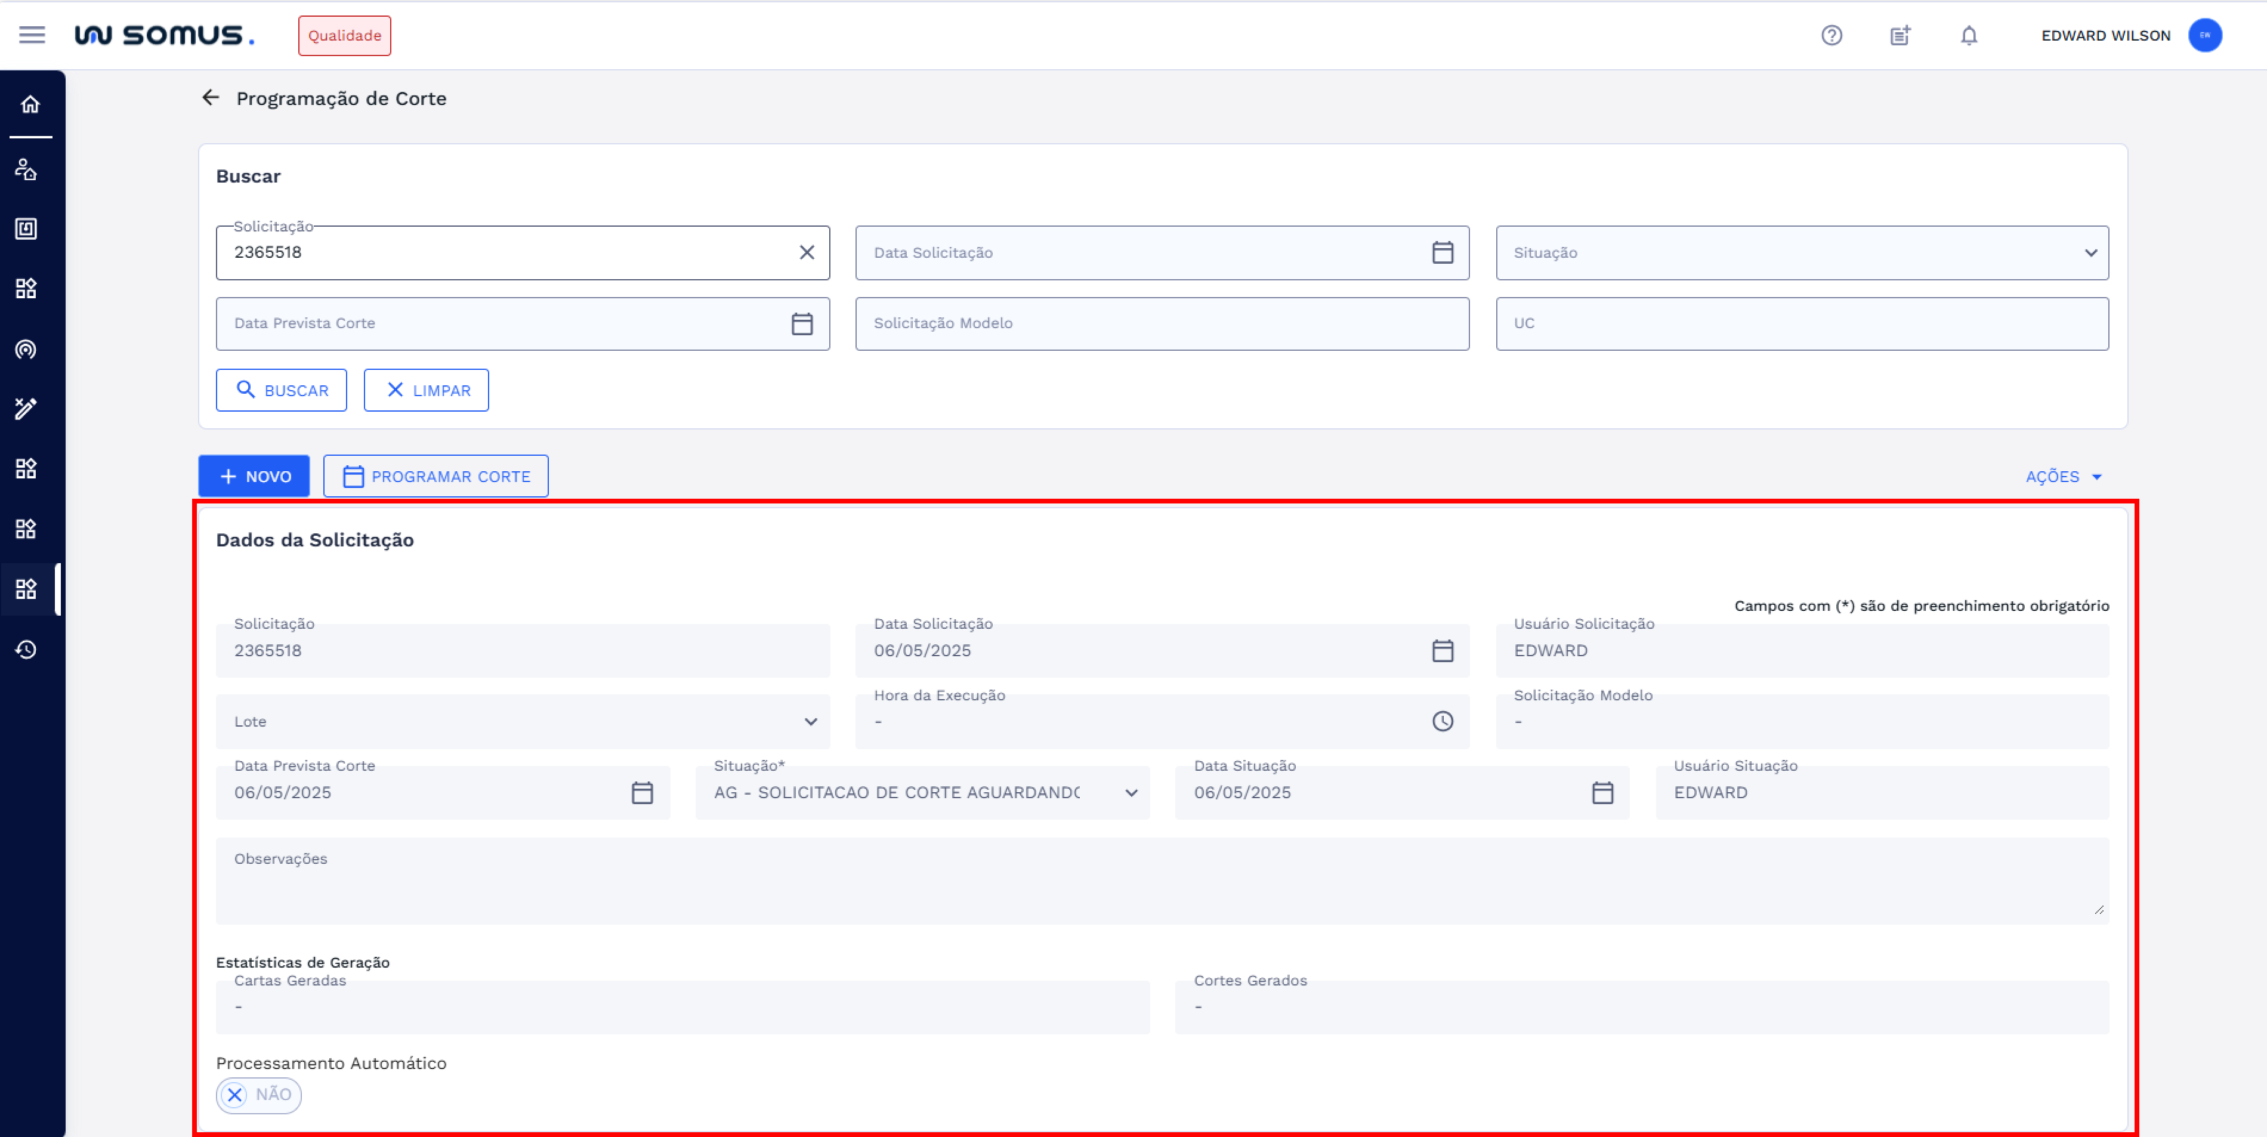
Task: Open the history clock sidebar icon
Action: [26, 650]
